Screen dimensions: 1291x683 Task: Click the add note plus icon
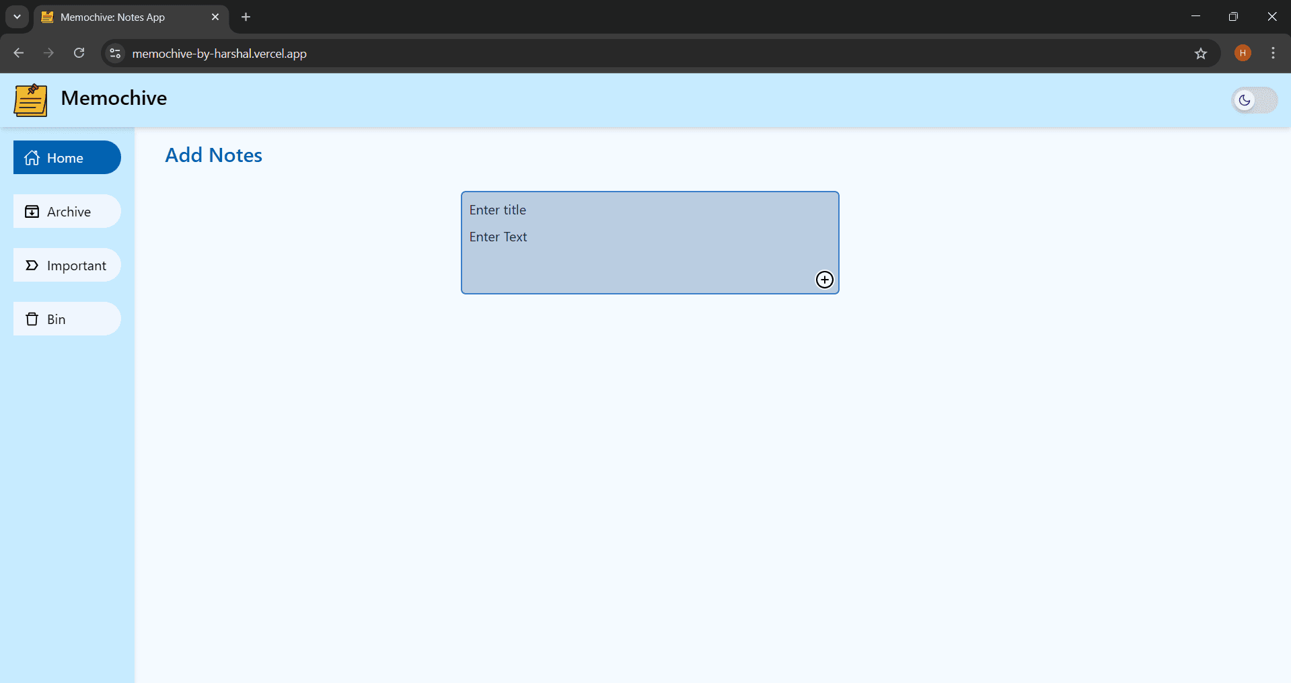[x=824, y=280]
